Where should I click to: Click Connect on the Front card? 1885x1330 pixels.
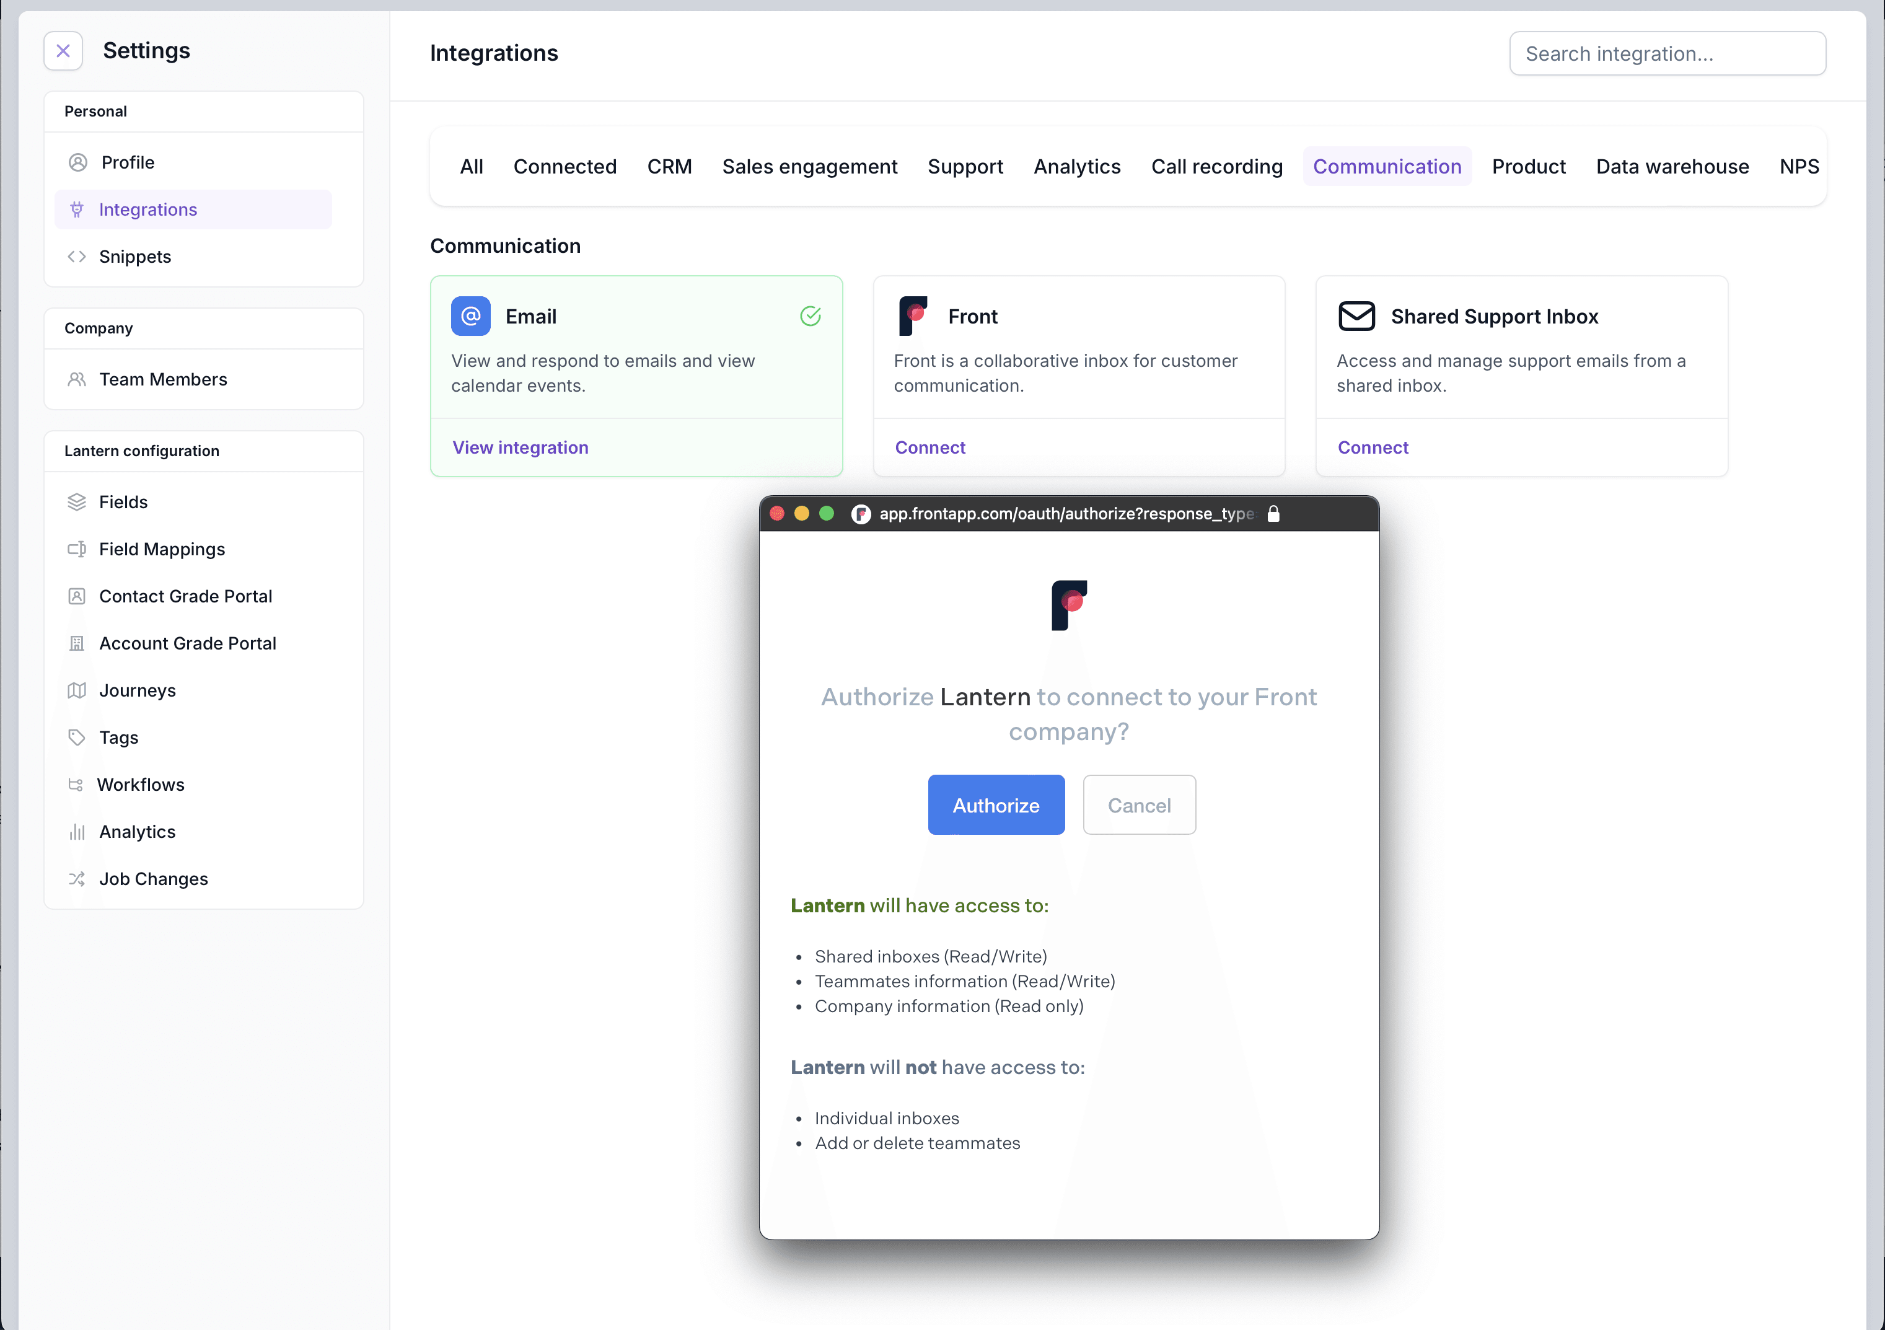click(x=930, y=447)
